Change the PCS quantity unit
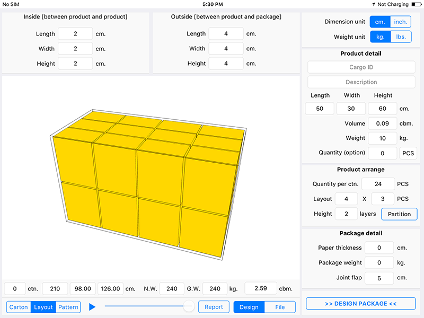 (408, 153)
